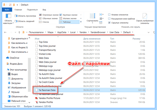Screen dimensions: 157x110
Task: Click the back navigation arrow
Action: [x=5, y=32]
